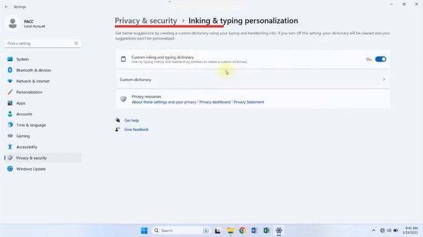Image resolution: width=423 pixels, height=237 pixels.
Task: Open About these settings and your privacy link
Action: (x=164, y=102)
